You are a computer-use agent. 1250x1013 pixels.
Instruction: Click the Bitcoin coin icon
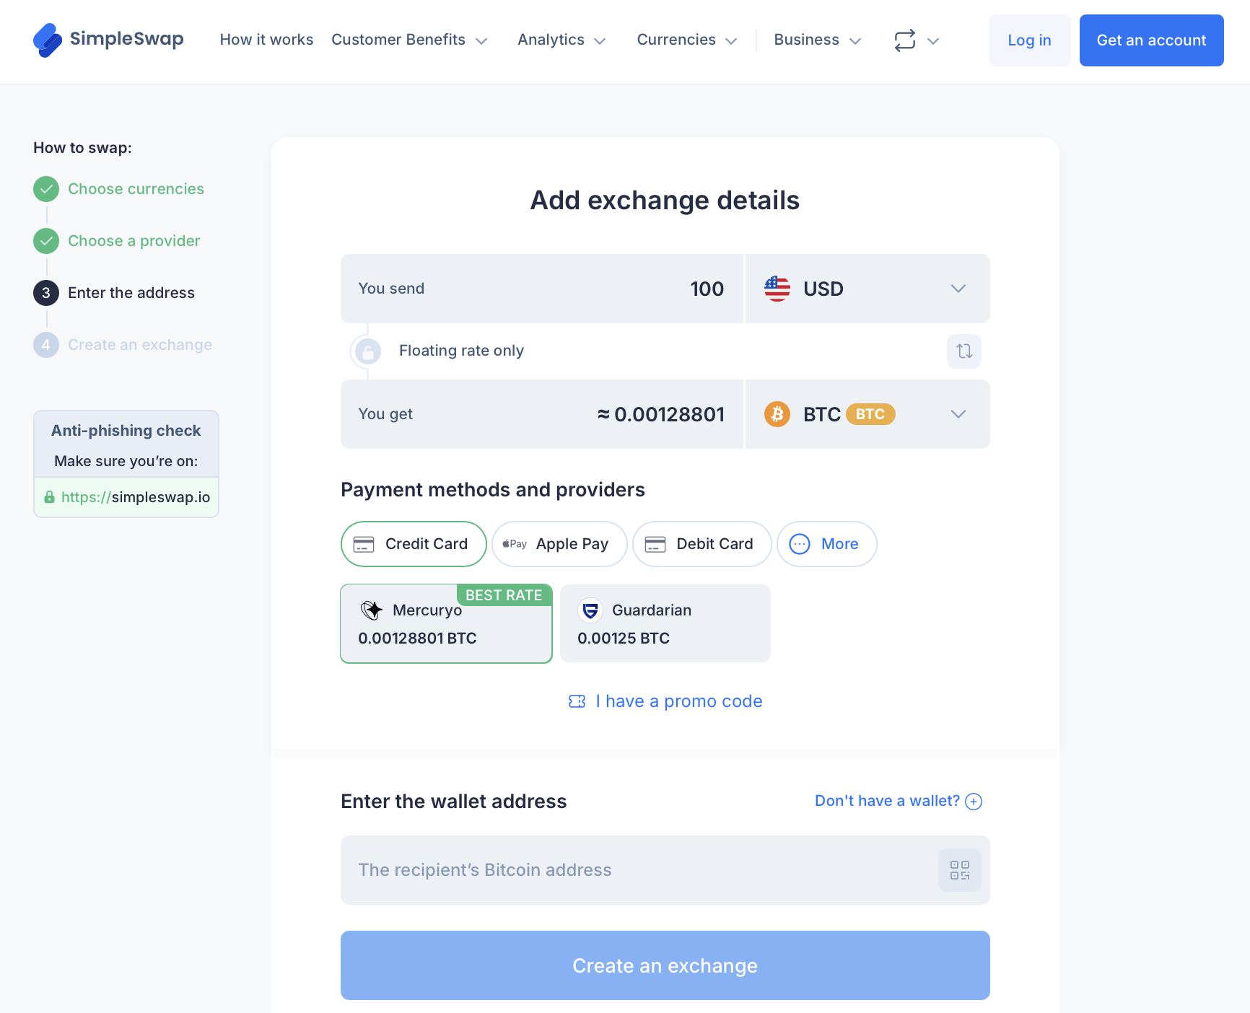(x=777, y=414)
